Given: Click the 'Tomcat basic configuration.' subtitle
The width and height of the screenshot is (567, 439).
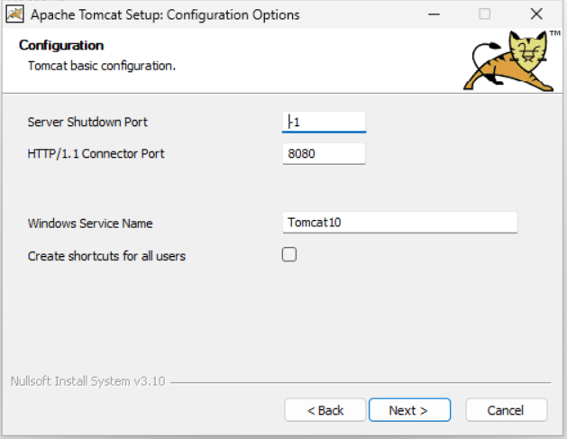Looking at the screenshot, I should [101, 66].
